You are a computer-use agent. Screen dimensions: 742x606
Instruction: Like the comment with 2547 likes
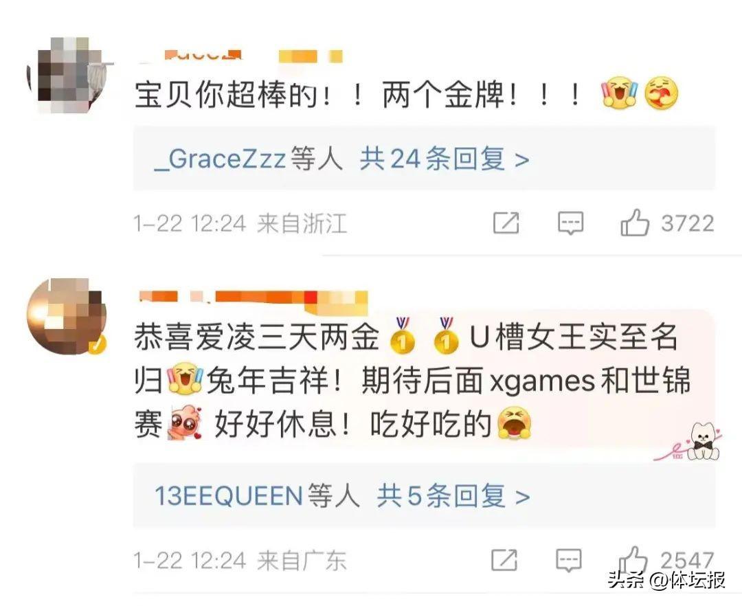click(x=633, y=560)
